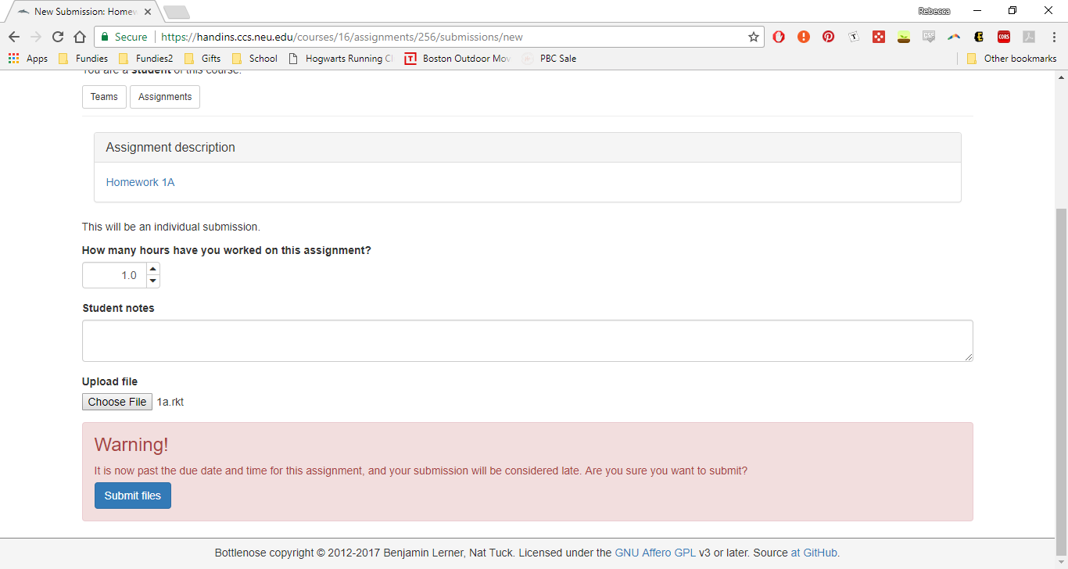Click inside the Student notes text area

(x=527, y=341)
